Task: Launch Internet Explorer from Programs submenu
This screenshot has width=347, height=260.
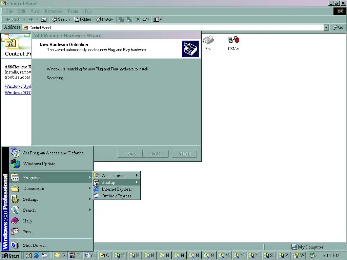Action: pos(117,189)
